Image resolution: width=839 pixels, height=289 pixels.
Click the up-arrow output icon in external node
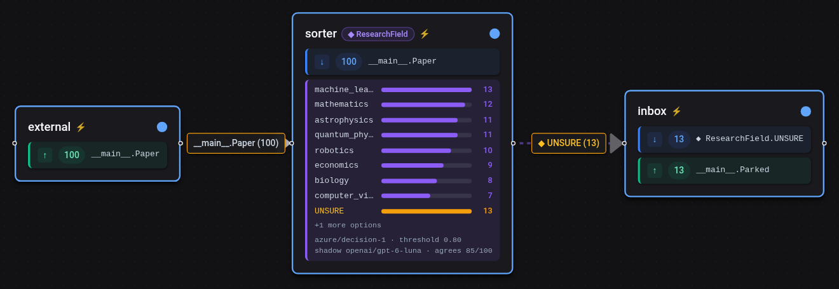click(x=45, y=155)
